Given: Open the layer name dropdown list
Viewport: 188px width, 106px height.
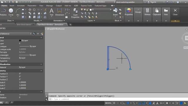Looking at the screenshot, I should pos(110,10).
